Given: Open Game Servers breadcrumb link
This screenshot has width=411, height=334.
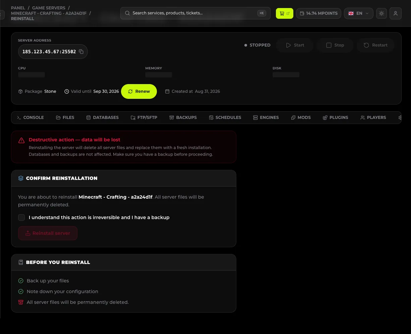Looking at the screenshot, I should click(48, 8).
